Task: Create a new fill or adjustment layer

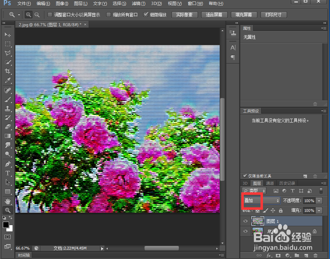Action: tap(287, 255)
